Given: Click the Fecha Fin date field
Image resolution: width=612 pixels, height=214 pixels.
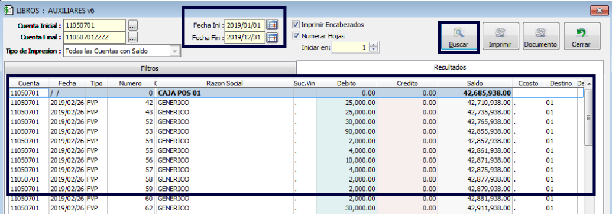Looking at the screenshot, I should pos(245,38).
